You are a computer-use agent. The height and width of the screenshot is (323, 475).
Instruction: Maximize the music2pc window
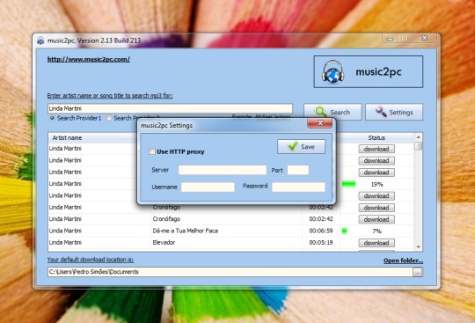(405, 39)
